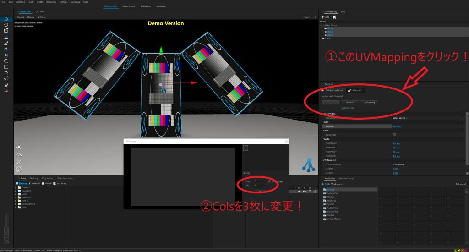The image size is (469, 252).
Task: Open My Library filter
Action: coord(60,183)
